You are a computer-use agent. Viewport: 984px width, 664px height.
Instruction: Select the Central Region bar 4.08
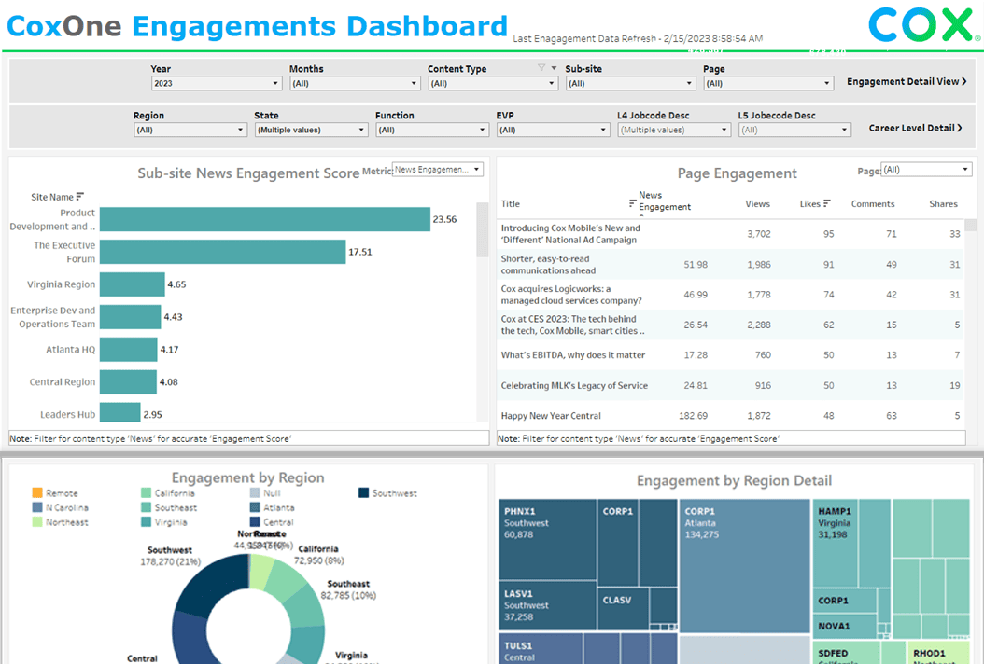128,381
